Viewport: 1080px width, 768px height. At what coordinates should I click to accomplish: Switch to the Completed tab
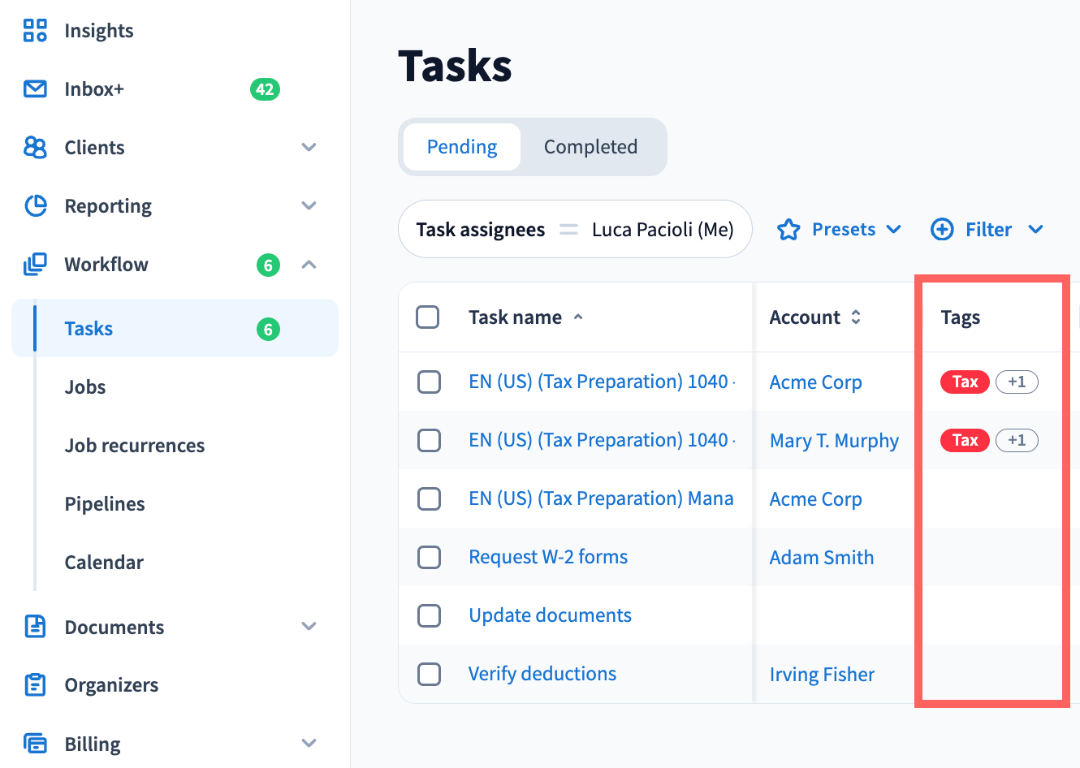[590, 147]
